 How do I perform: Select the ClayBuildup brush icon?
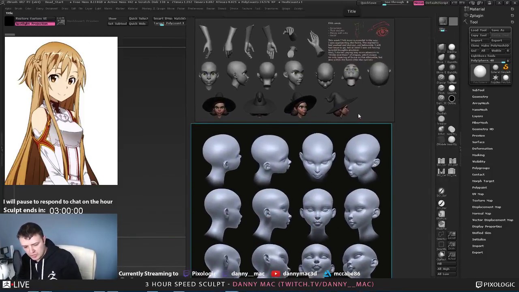[442, 109]
